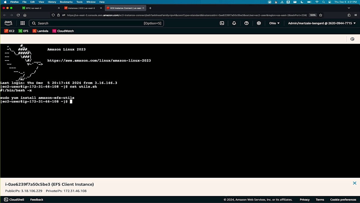This screenshot has width=360, height=203.
Task: Reload the current page
Action: (x=18, y=15)
